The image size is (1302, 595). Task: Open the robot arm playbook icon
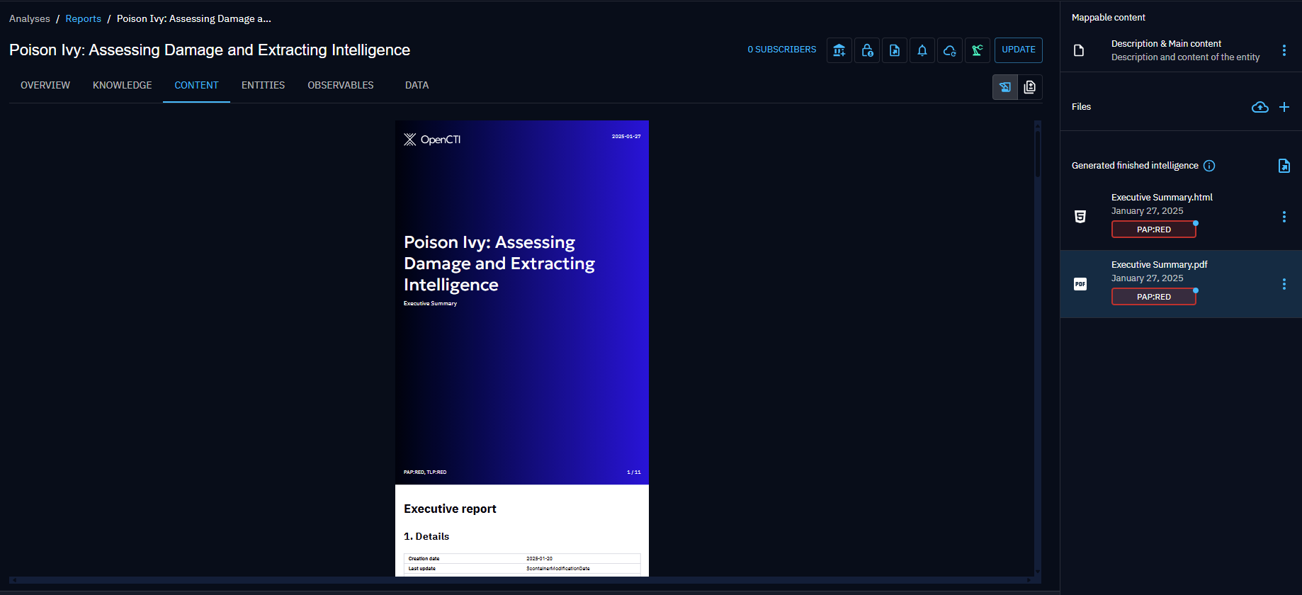point(978,50)
